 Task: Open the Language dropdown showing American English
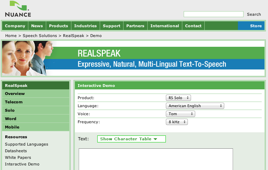tap(195, 106)
